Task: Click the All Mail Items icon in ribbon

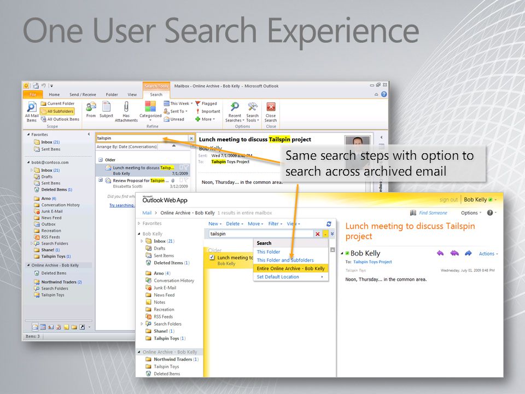Action: pos(32,112)
